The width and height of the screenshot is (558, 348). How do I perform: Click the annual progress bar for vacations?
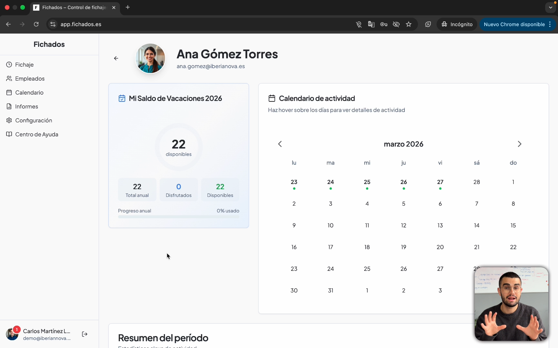pos(178,217)
